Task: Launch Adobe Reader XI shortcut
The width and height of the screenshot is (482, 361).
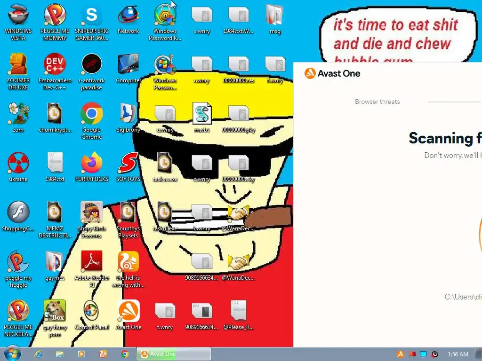Action: click(x=92, y=269)
